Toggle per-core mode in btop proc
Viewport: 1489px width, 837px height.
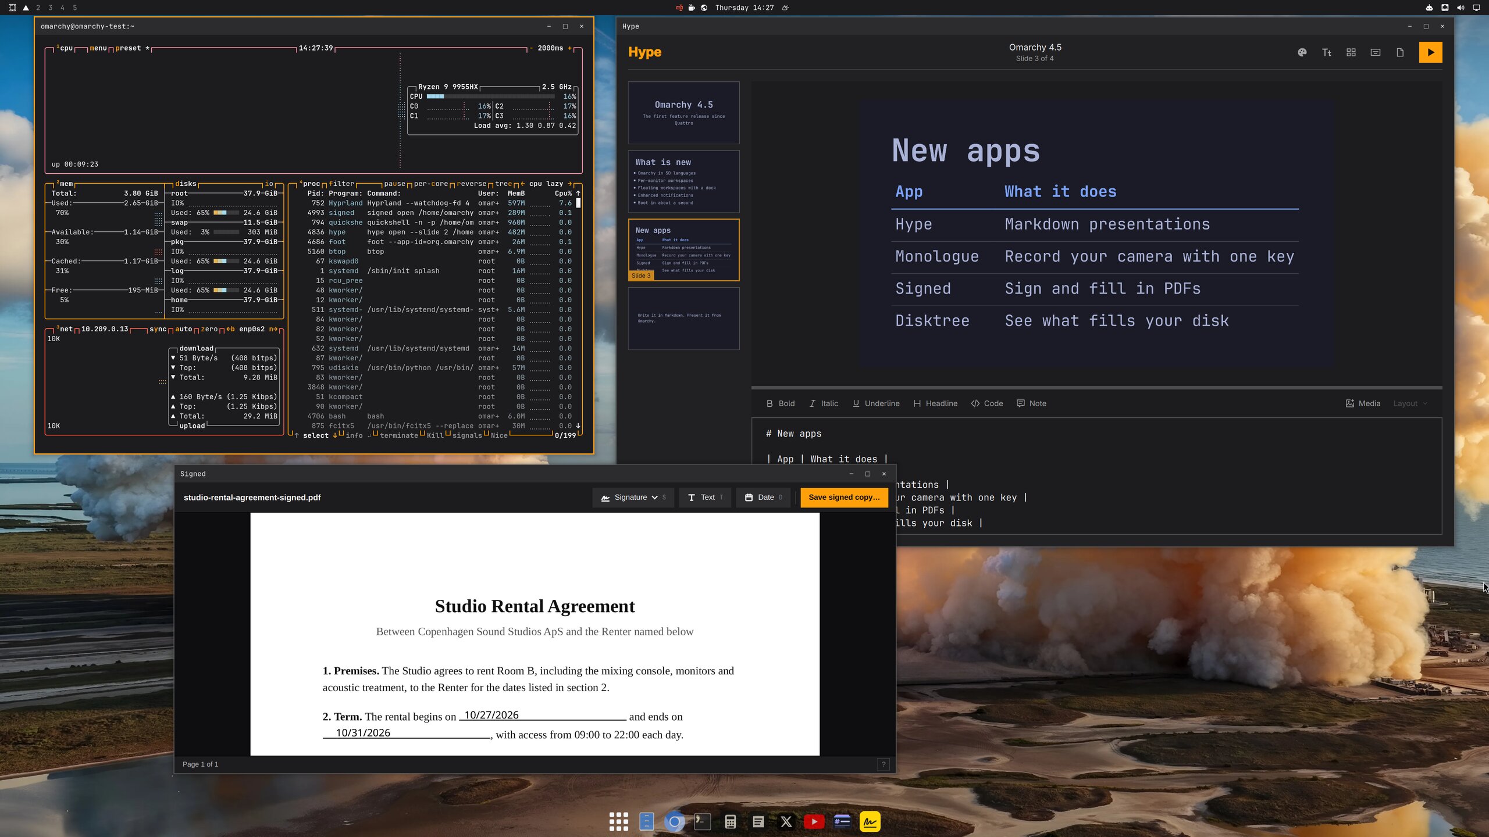point(431,184)
